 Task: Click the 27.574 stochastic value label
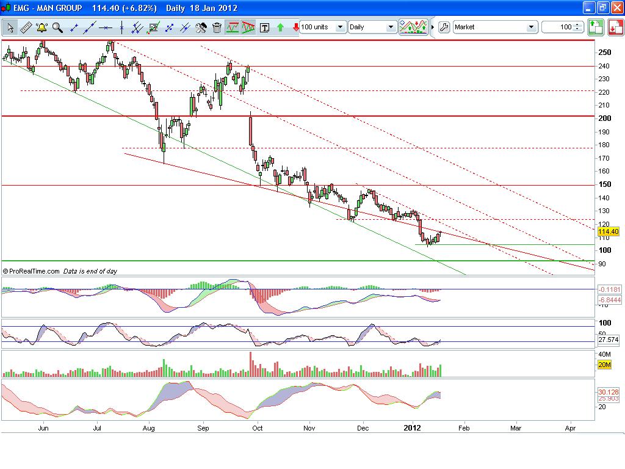[609, 340]
